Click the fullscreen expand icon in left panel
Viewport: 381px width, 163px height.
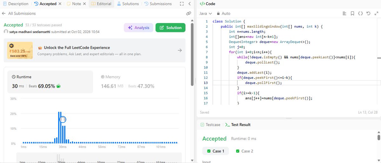[182, 4]
